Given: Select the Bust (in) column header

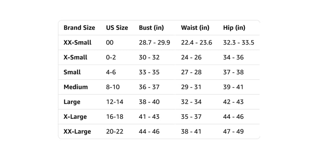Looking at the screenshot, I should (151, 28).
